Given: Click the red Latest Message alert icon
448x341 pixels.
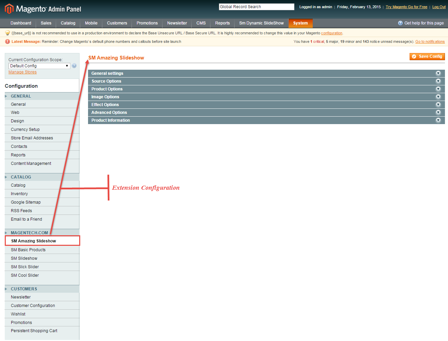Looking at the screenshot, I should click(7, 42).
